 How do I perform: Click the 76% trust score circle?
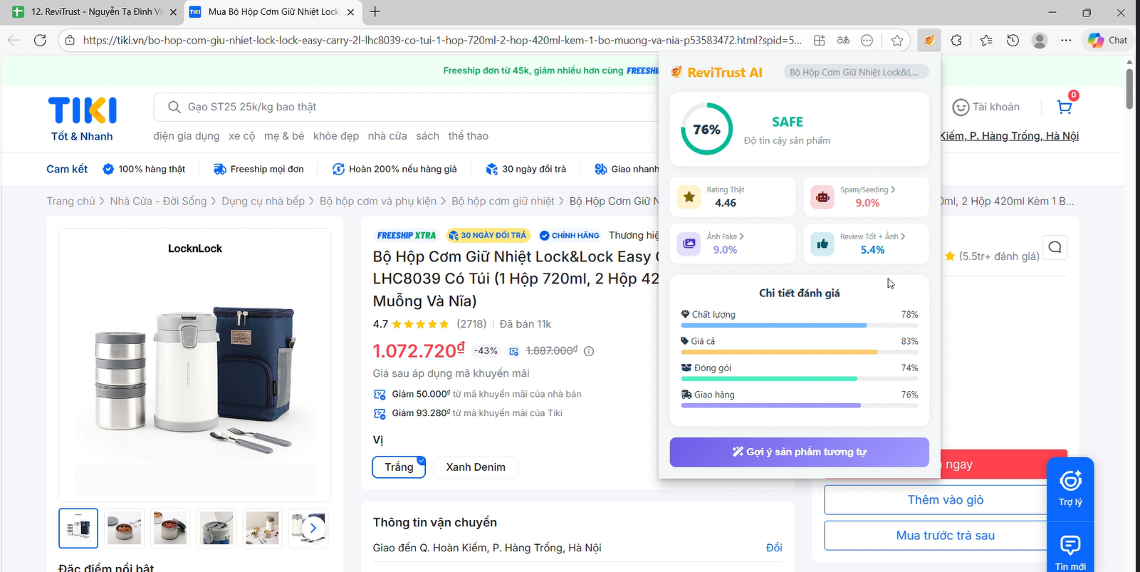click(x=706, y=129)
